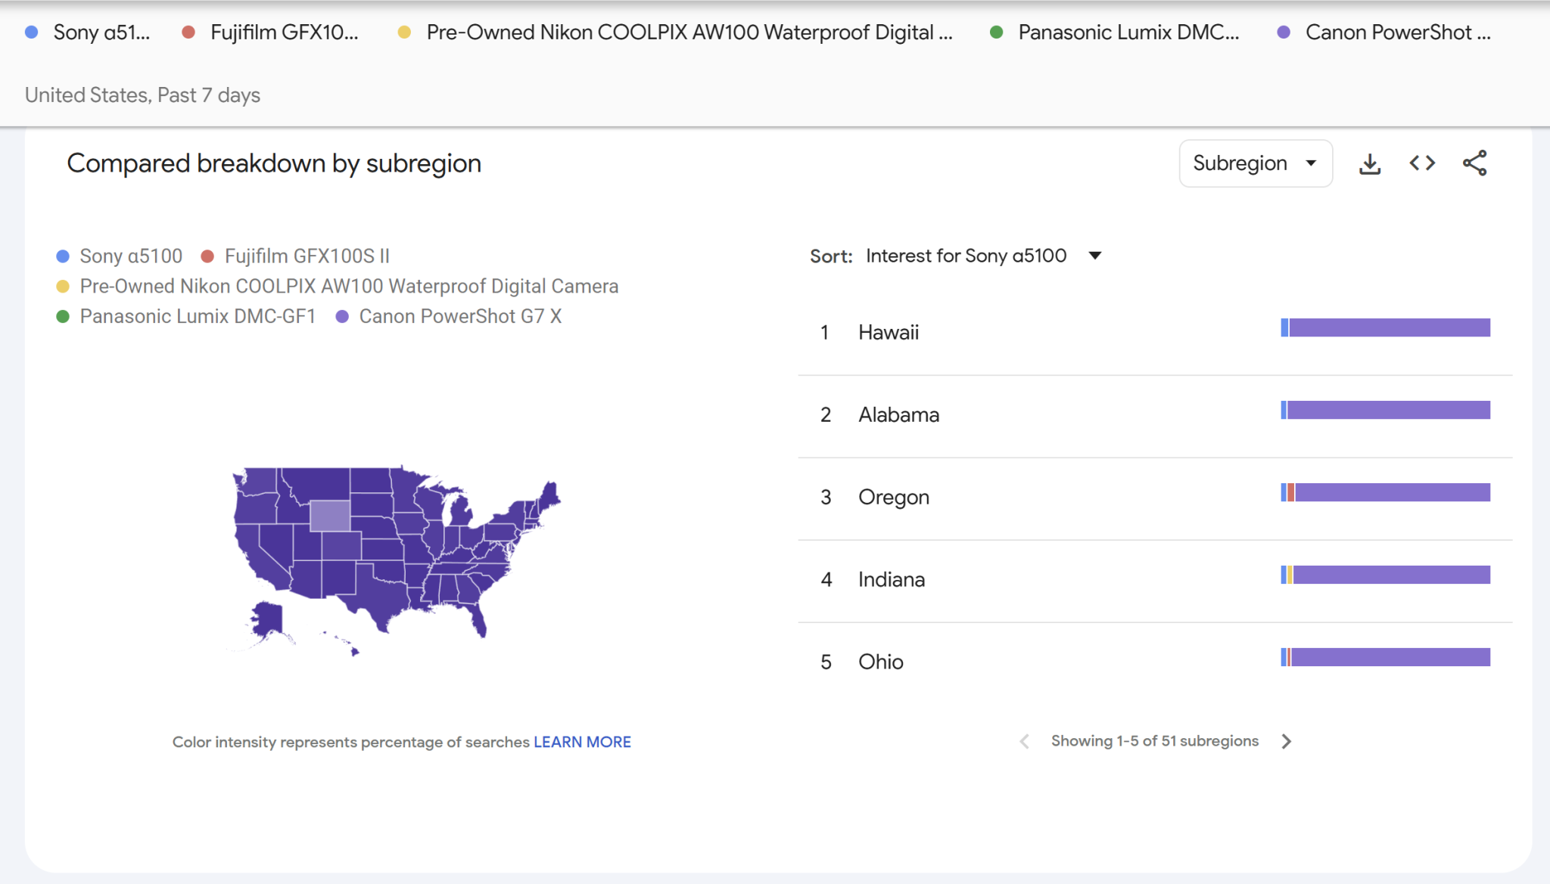Click the Showing 1-5 of 51 subregions text
Image resolution: width=1550 pixels, height=884 pixels.
pyautogui.click(x=1155, y=741)
